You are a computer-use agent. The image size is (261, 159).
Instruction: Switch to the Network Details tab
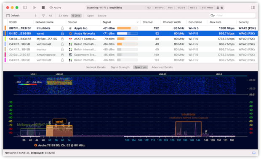tap(96, 67)
